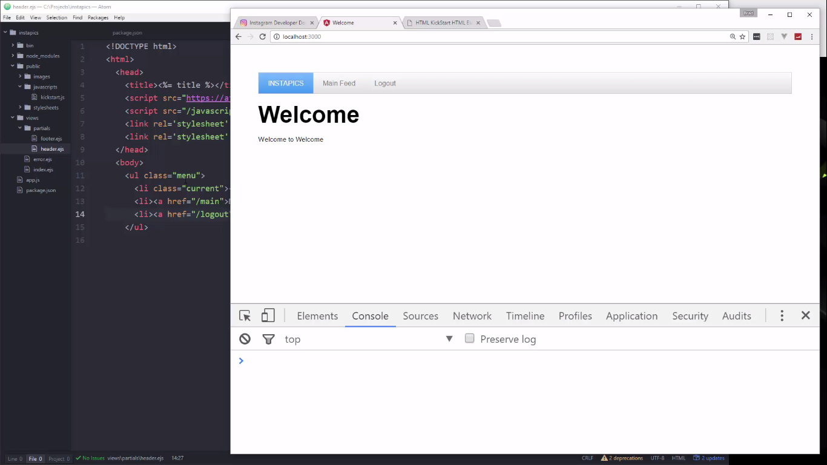Viewport: 827px width, 465px height.
Task: Open the DevTools customize three-dot menu
Action: coord(782,315)
